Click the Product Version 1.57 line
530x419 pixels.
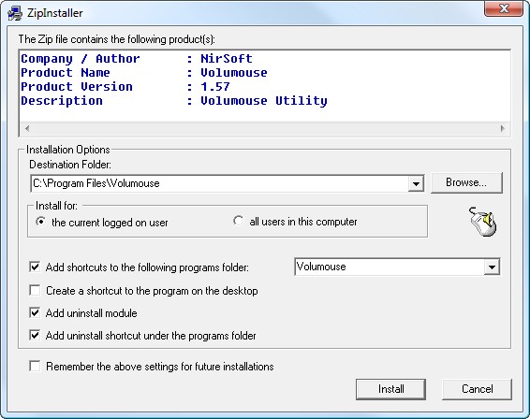tap(125, 87)
